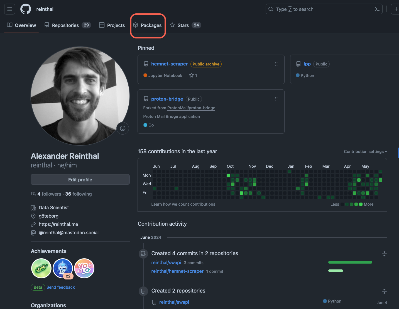The width and height of the screenshot is (399, 309).
Task: Click the Public archive label
Action: pos(206,64)
